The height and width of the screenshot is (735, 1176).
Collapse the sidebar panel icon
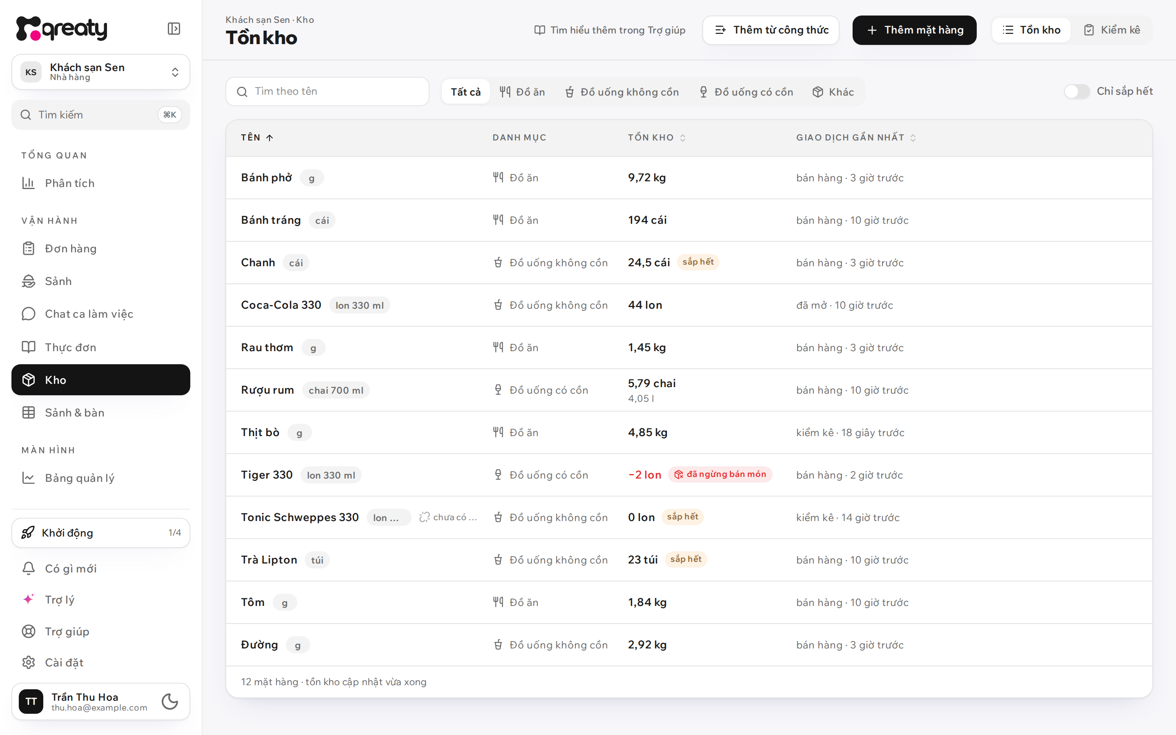pos(174,29)
